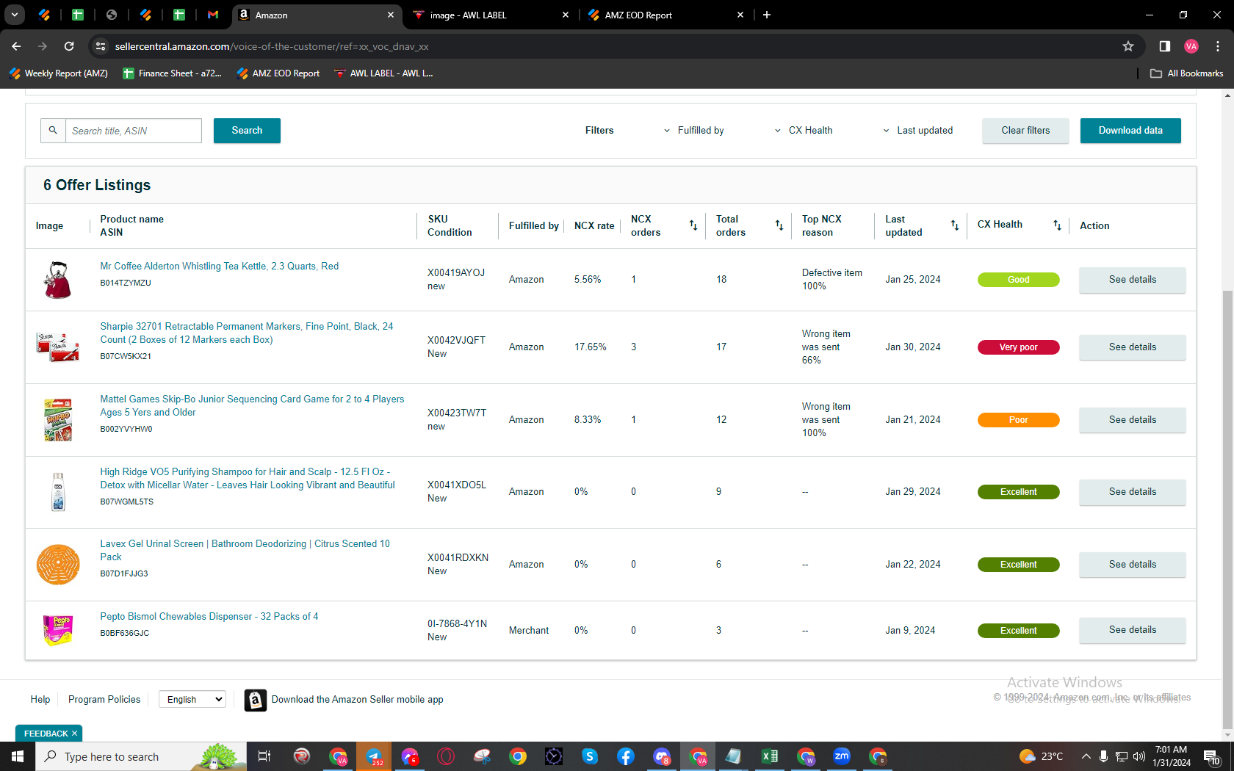Sort listings by Total orders

coord(779,225)
